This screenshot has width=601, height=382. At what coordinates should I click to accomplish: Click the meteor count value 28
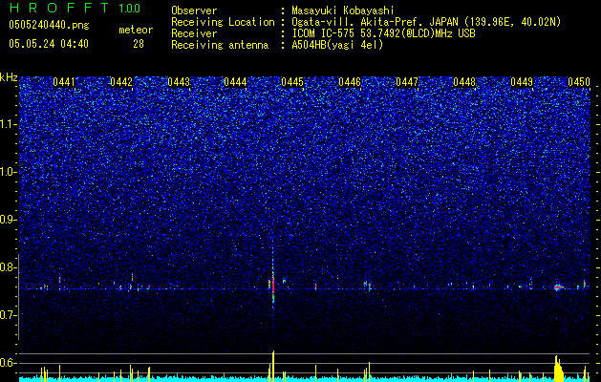139,44
